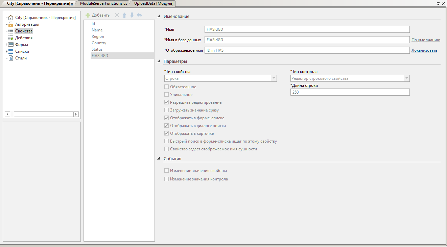447x247 pixels.
Task: Click inside the Длина строки input field
Action: [x=350, y=92]
